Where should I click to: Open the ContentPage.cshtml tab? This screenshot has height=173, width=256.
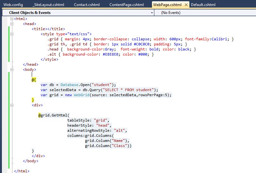(x=127, y=5)
